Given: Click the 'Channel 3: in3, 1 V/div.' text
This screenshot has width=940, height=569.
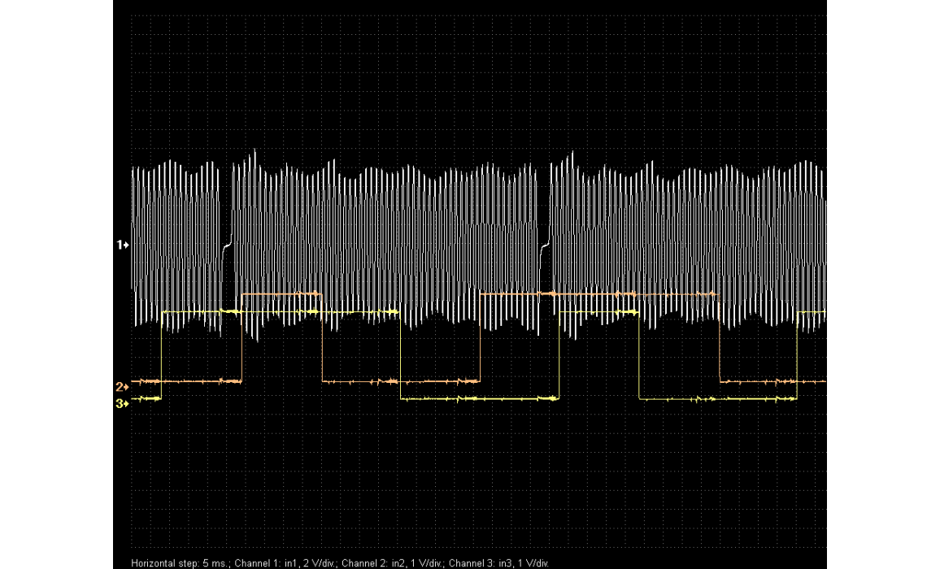Looking at the screenshot, I should click(499, 562).
